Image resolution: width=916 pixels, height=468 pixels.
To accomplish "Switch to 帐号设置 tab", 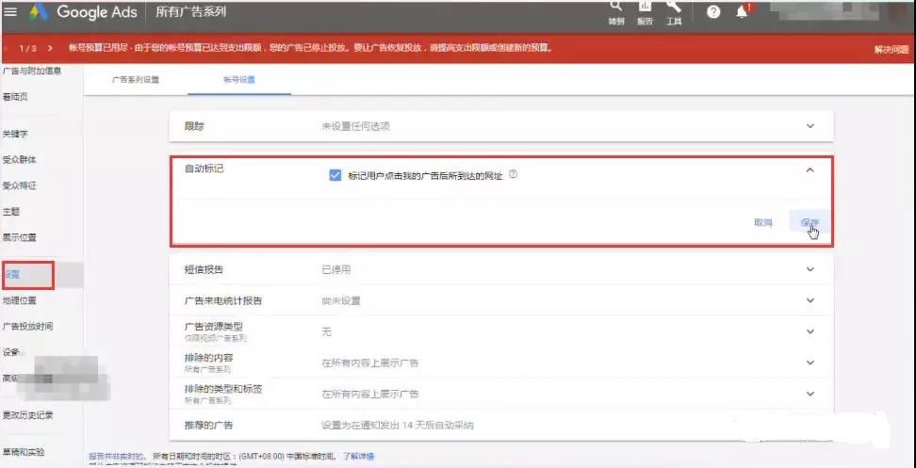I will pyautogui.click(x=239, y=80).
